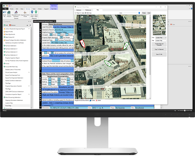The height and width of the screenshot is (156, 195).
Task: Close the Uniform Residential Appraisal Report tab
Action: click(55, 21)
